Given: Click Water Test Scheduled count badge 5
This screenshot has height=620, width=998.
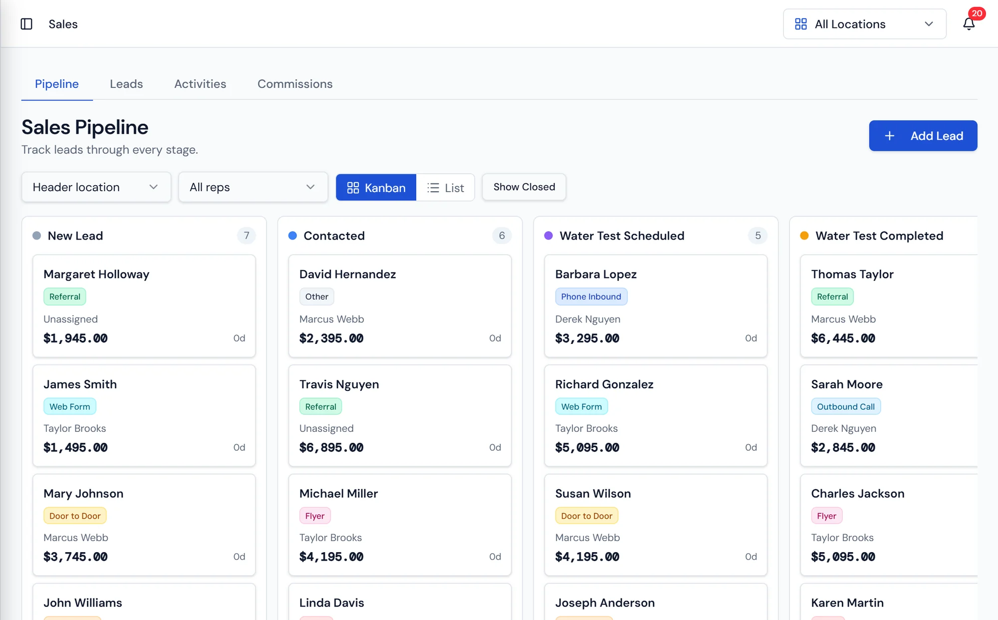Looking at the screenshot, I should [758, 236].
